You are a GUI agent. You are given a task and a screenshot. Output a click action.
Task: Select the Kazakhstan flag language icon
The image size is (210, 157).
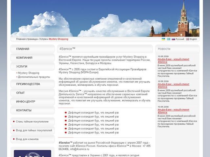[168, 39]
